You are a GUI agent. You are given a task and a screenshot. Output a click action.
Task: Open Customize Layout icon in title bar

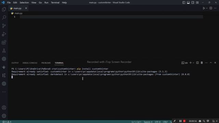197,2
